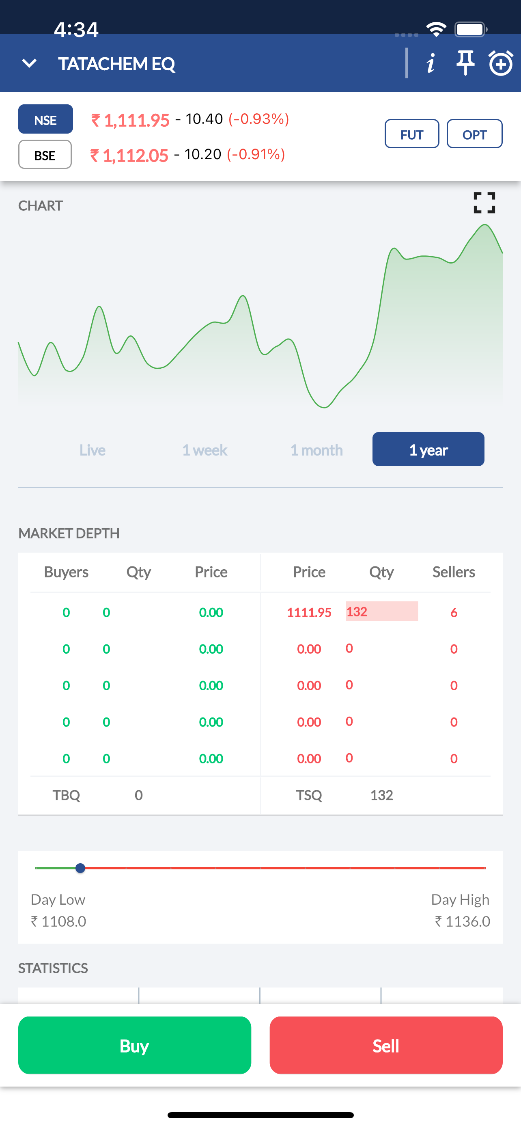Screen dimensions: 521x1128
Task: Tap the TATACHEM EQ title
Action: click(117, 64)
